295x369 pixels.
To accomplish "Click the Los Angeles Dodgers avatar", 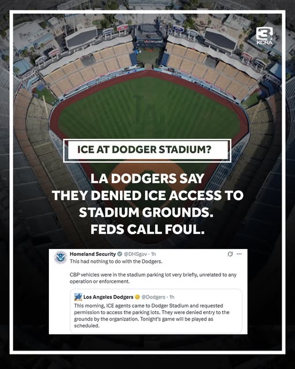I will pyautogui.click(x=78, y=297).
